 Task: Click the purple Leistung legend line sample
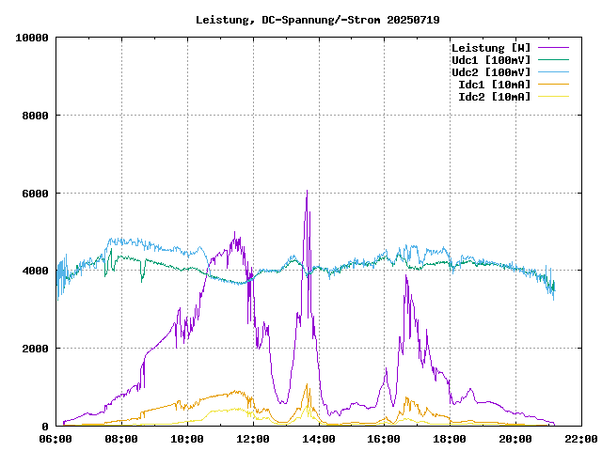553,48
